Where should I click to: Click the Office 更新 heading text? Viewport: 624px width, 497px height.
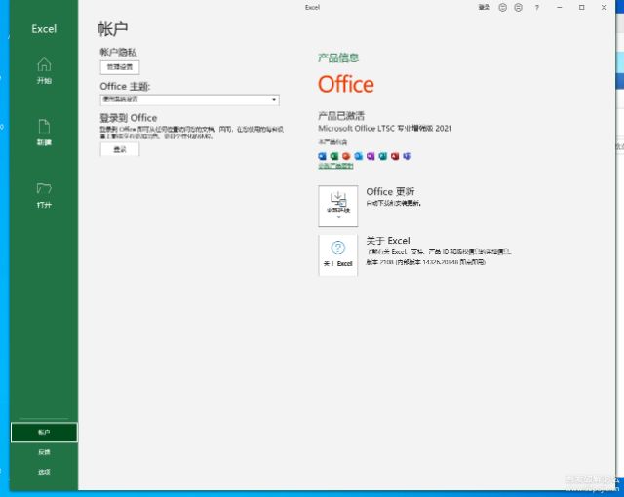[390, 192]
